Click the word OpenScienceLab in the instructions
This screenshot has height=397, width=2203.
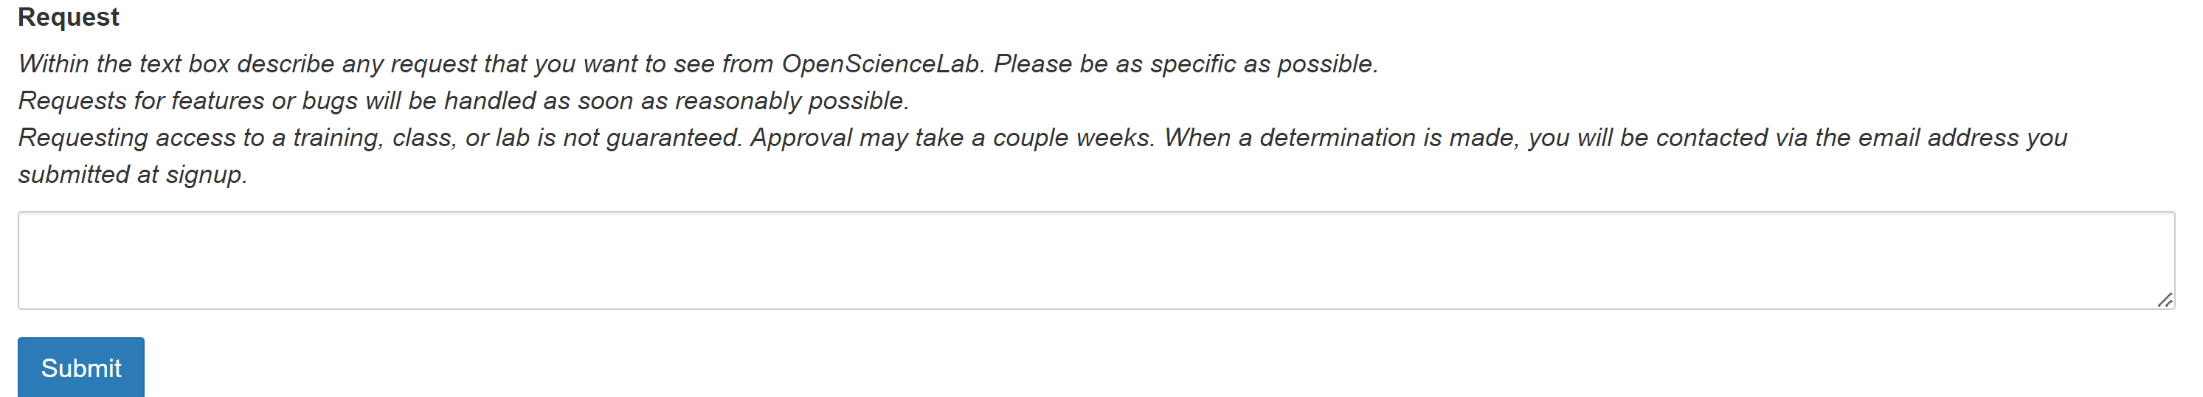(x=881, y=64)
